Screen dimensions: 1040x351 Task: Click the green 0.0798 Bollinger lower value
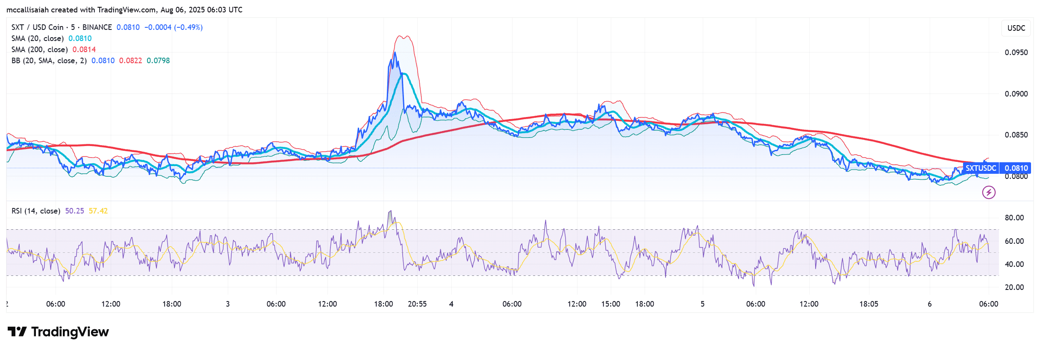click(158, 61)
